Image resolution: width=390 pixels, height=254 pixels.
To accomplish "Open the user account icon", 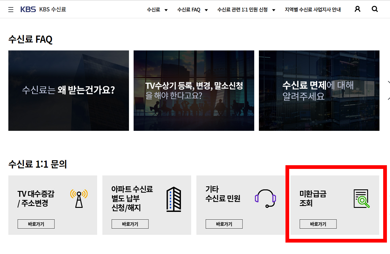I will (357, 9).
